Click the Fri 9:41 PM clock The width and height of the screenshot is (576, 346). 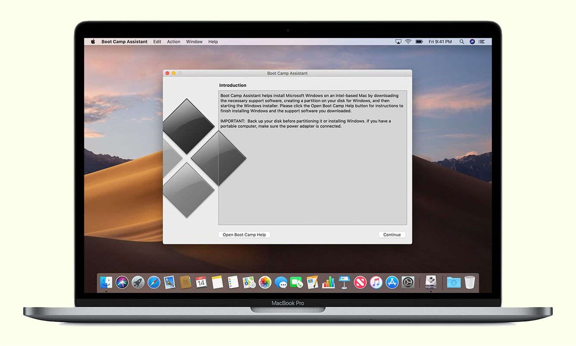[440, 42]
